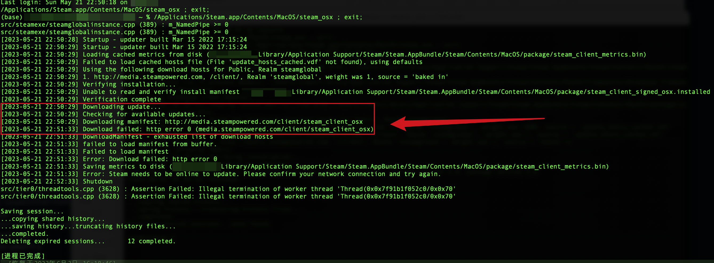Click 'exhausted list of download hosts' message

(213, 137)
